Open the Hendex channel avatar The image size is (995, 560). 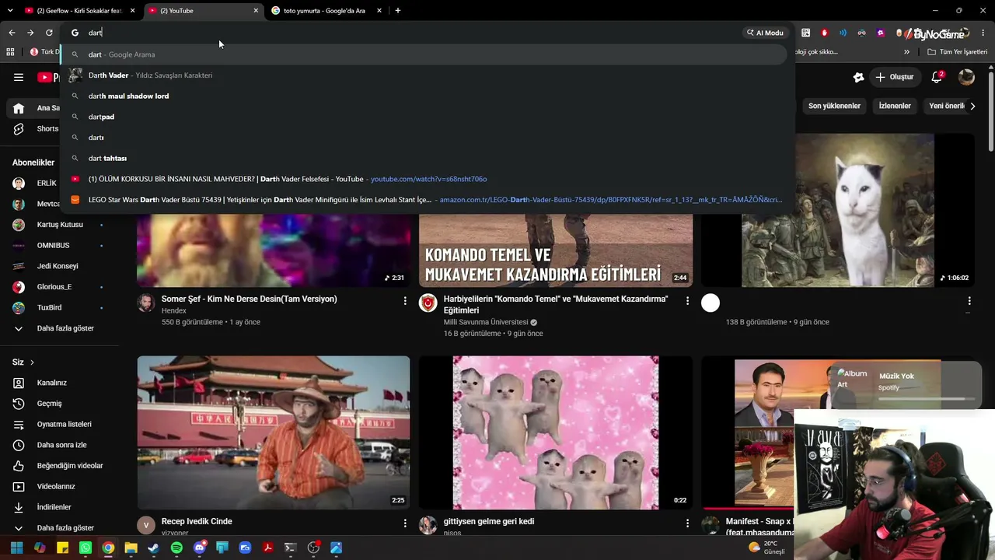tap(146, 303)
